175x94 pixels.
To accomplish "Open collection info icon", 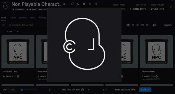I will point(72,4).
